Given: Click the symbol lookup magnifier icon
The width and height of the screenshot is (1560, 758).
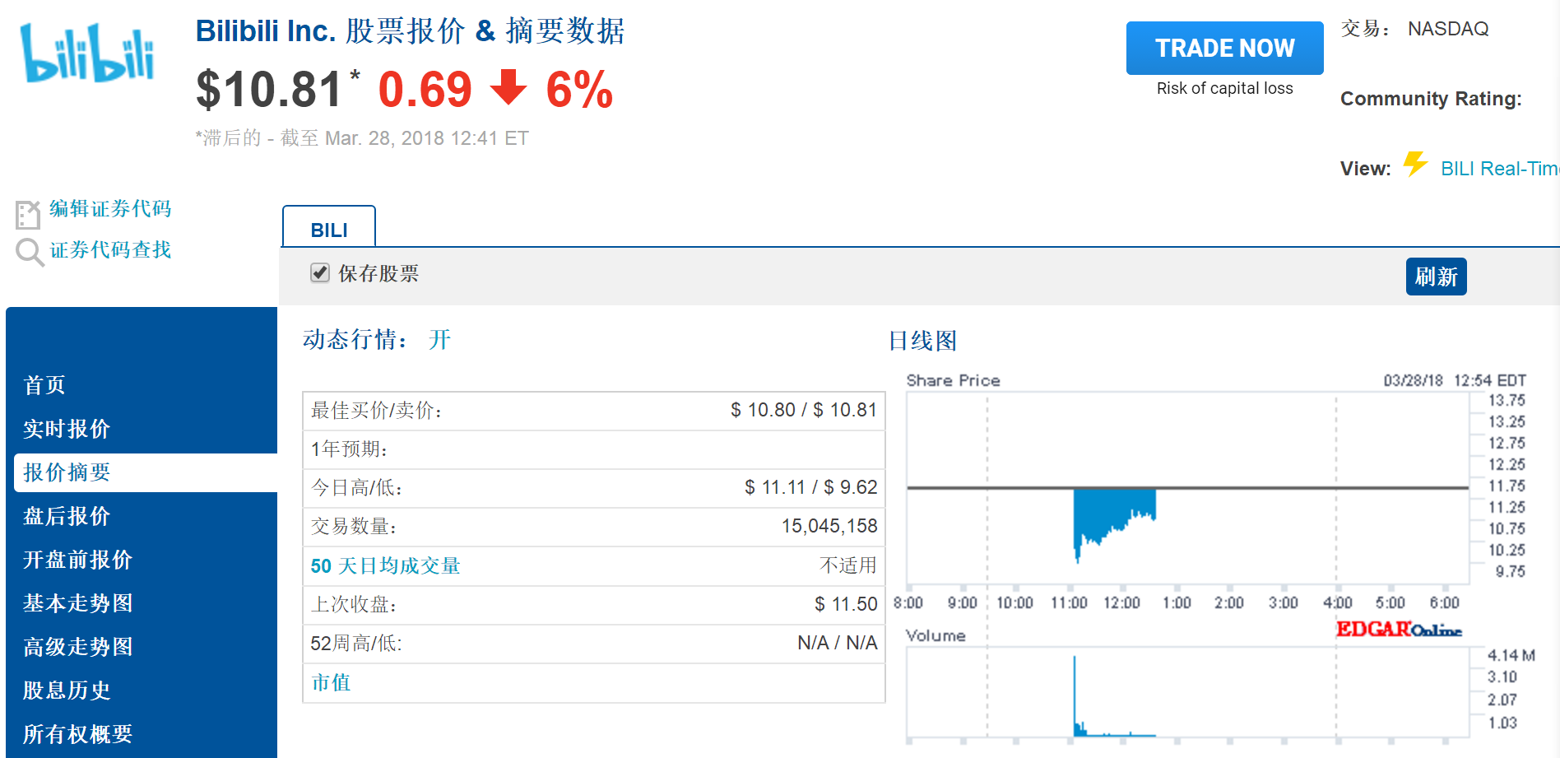Looking at the screenshot, I should coord(30,252).
